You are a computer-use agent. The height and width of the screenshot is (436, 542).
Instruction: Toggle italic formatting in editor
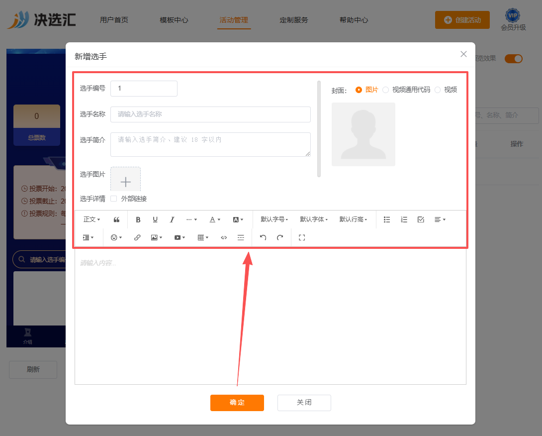point(172,219)
